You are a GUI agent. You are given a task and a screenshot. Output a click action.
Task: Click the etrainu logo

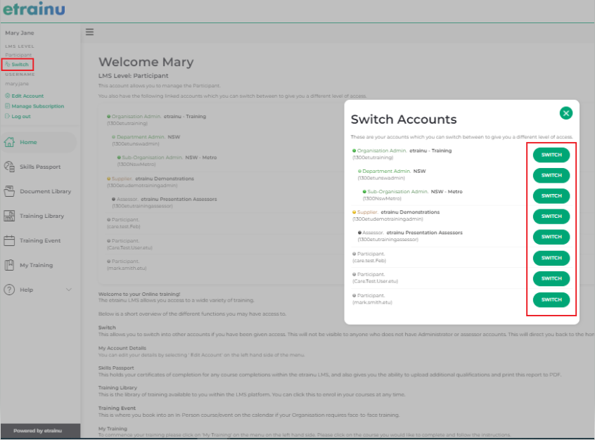point(34,9)
